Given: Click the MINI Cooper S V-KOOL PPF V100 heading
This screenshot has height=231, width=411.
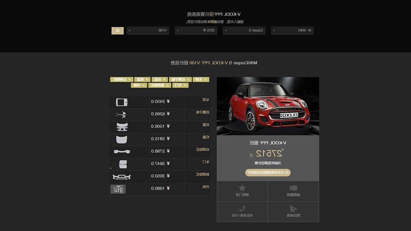Looking at the screenshot, I should 214,63.
